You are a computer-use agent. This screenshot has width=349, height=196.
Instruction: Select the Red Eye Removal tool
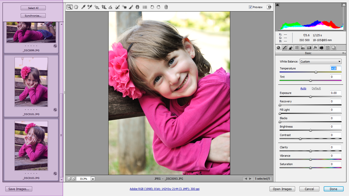[124, 7]
